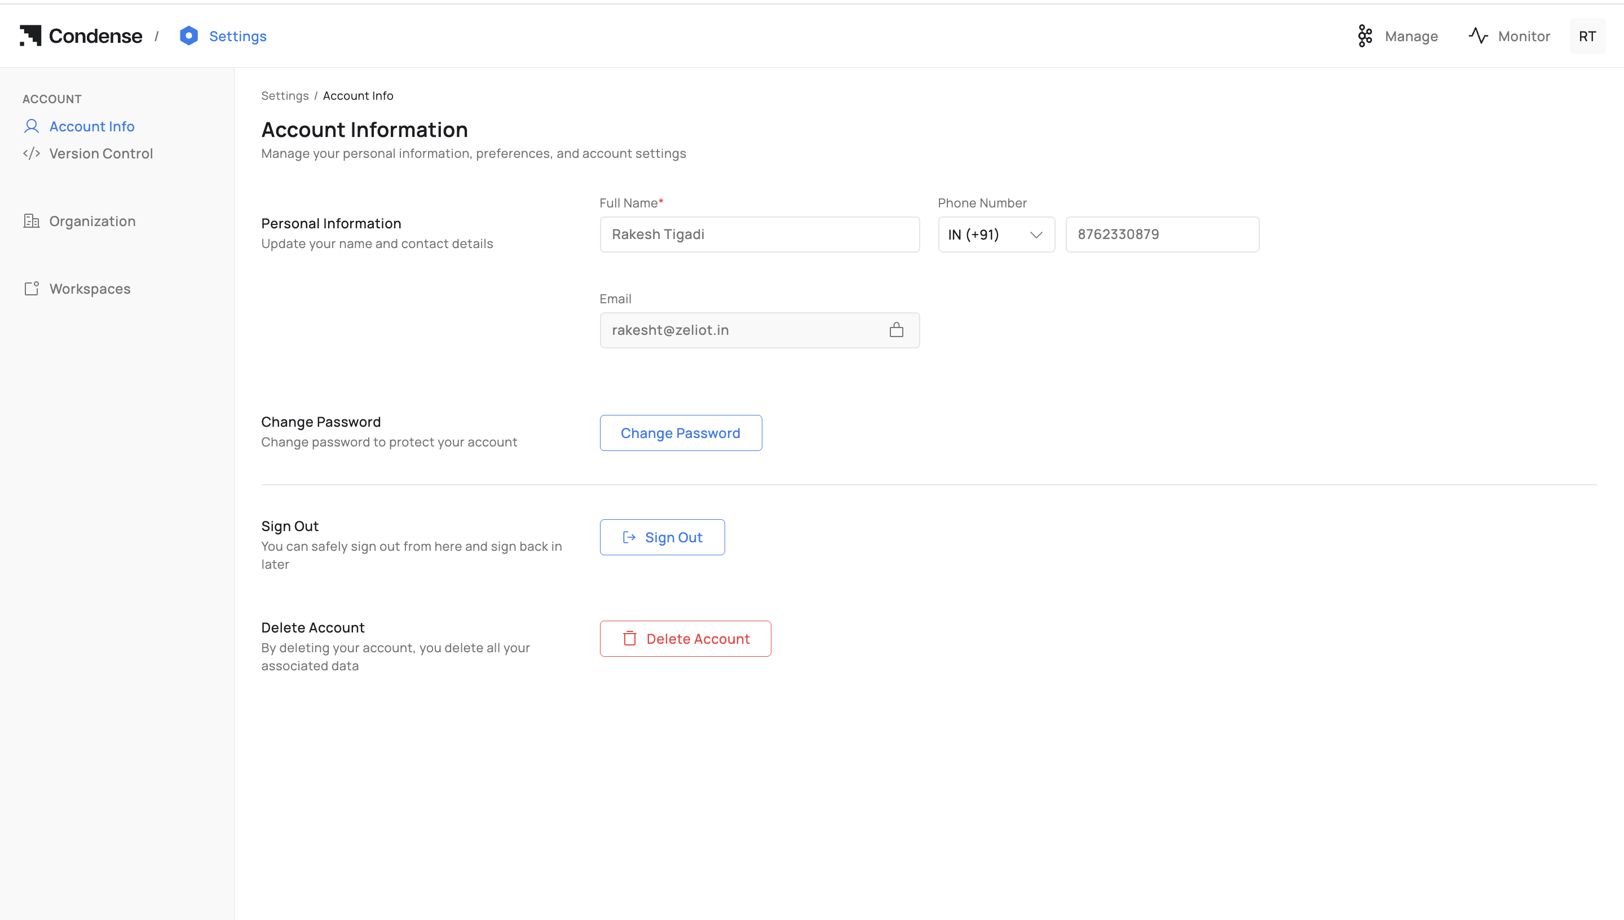Go to the Organization settings section
The image size is (1624, 920).
pyautogui.click(x=92, y=221)
